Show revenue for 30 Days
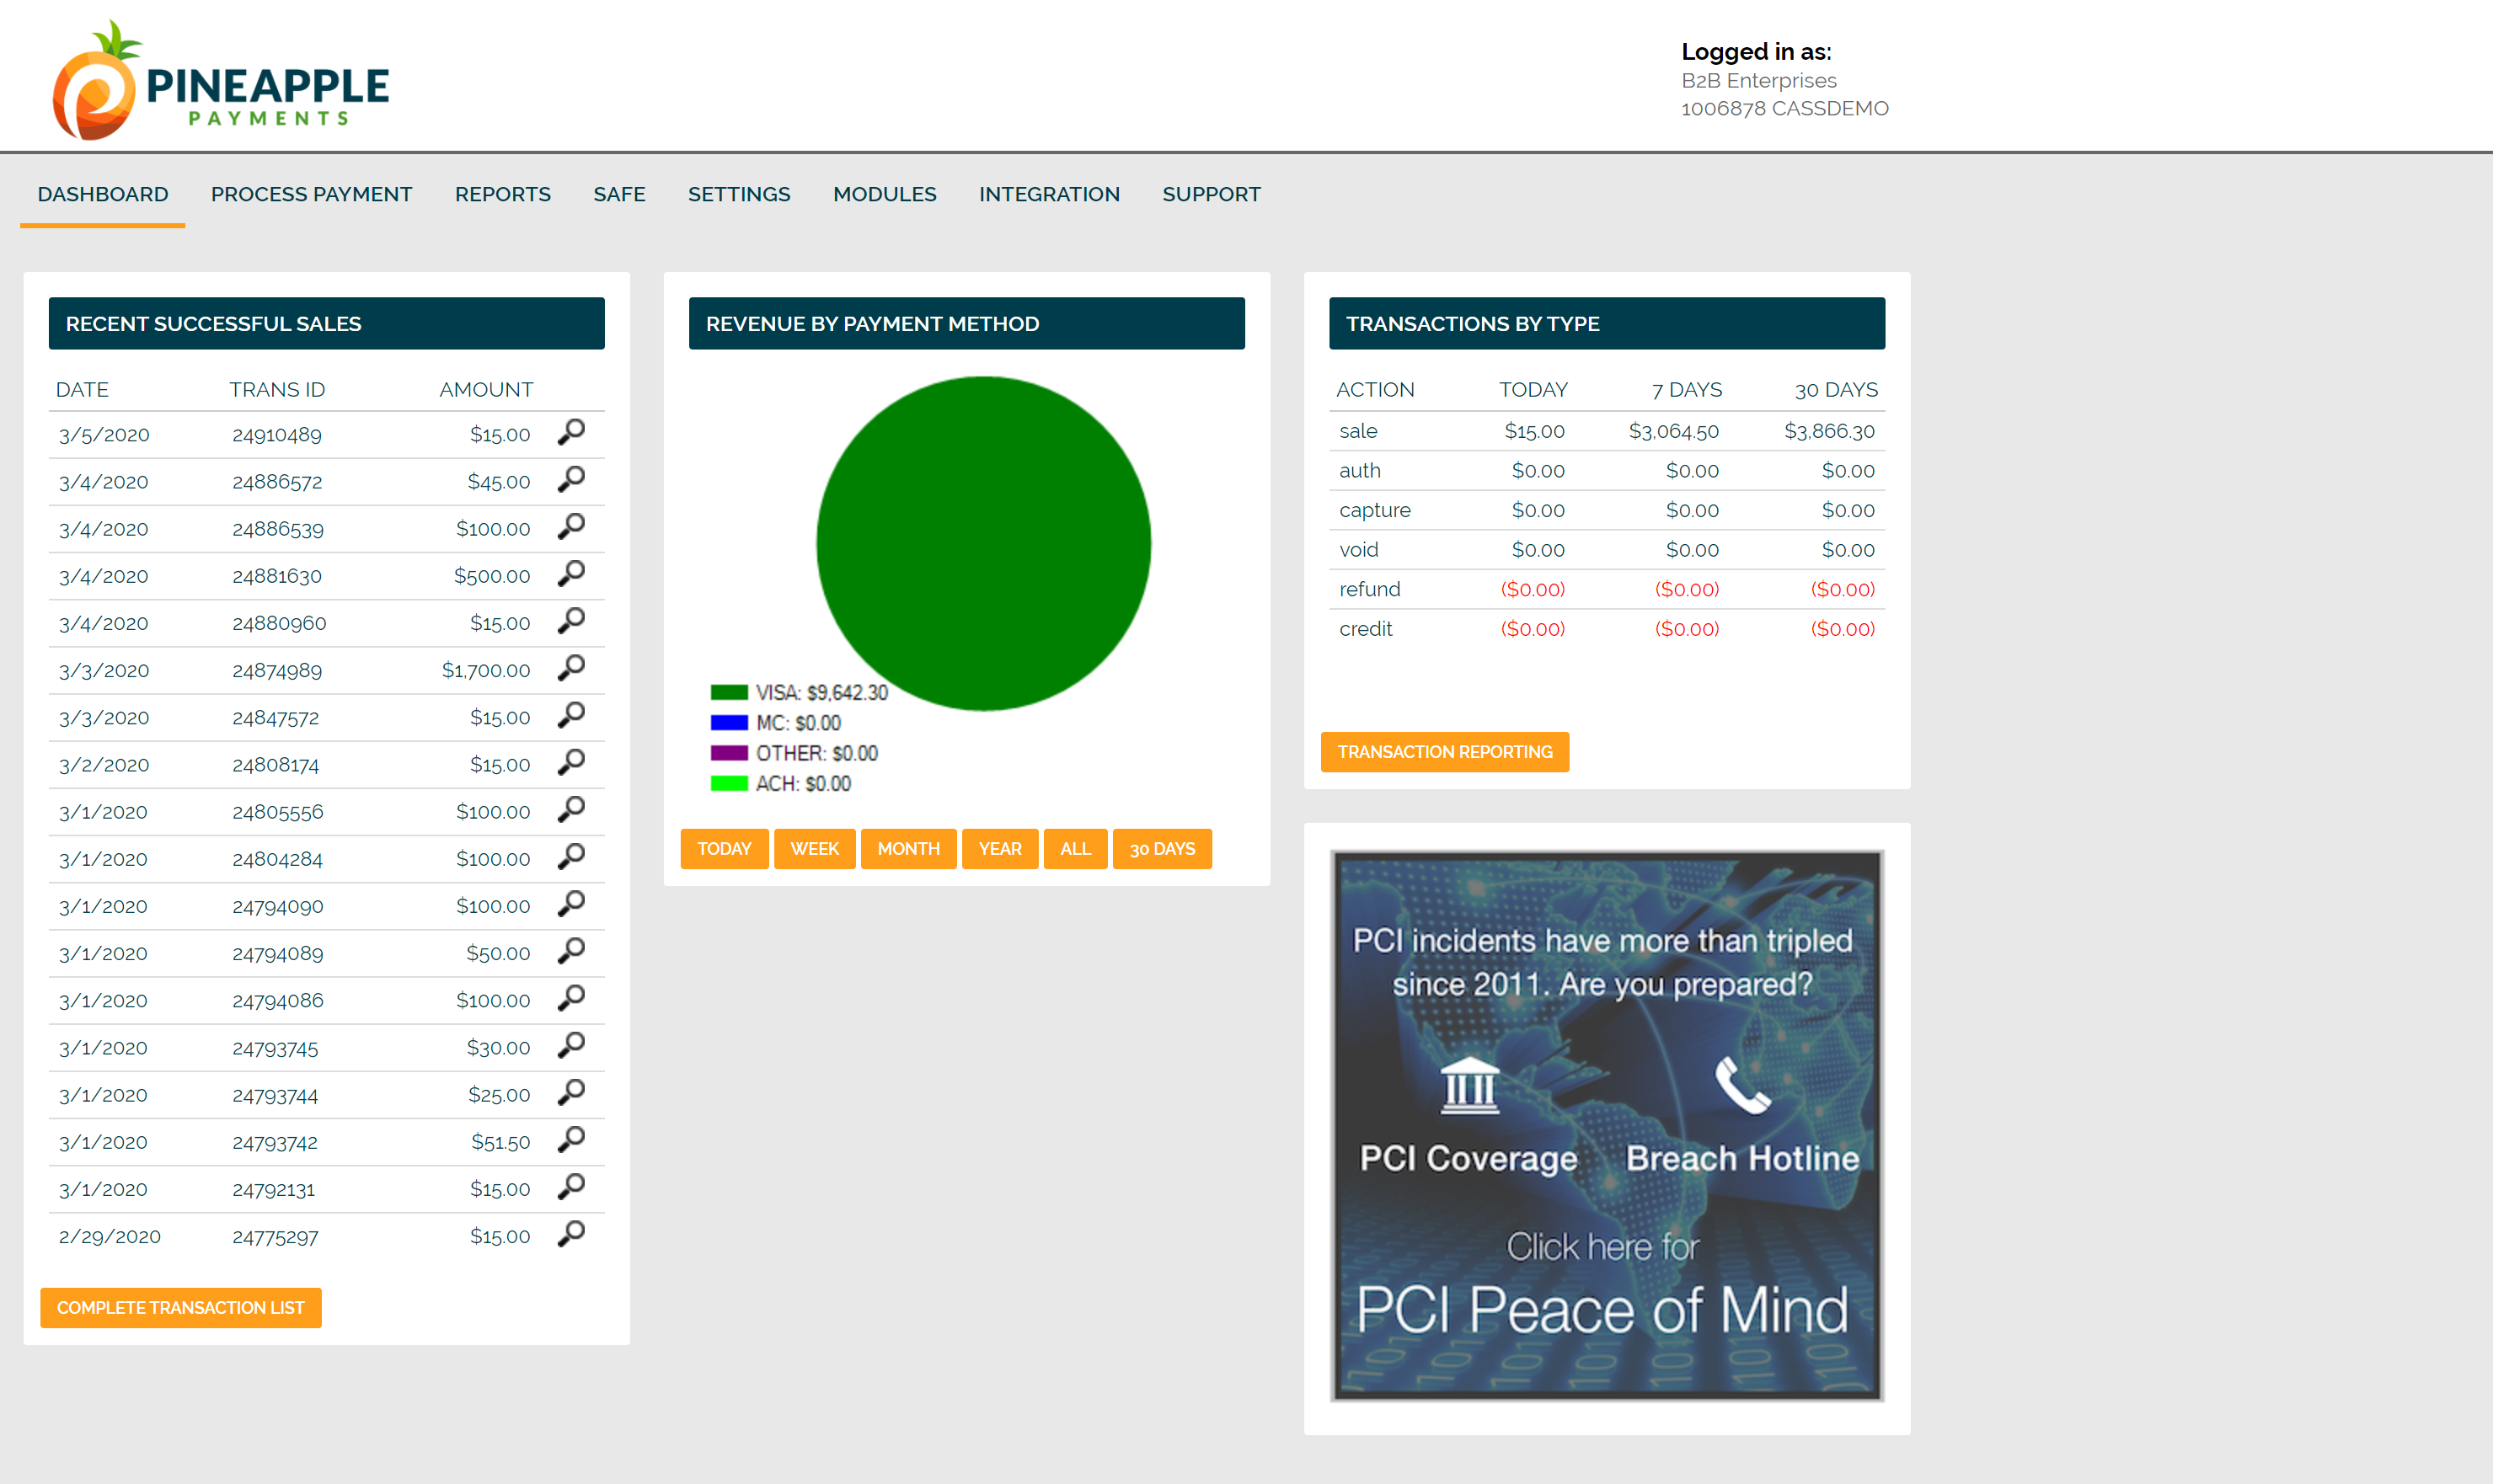2493x1484 pixels. click(x=1162, y=849)
